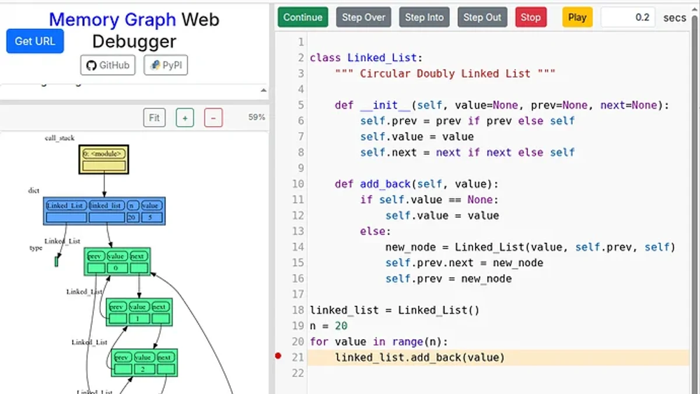Viewport: 700px width, 394px height.
Task: Click the seconds delay input field
Action: click(x=628, y=18)
